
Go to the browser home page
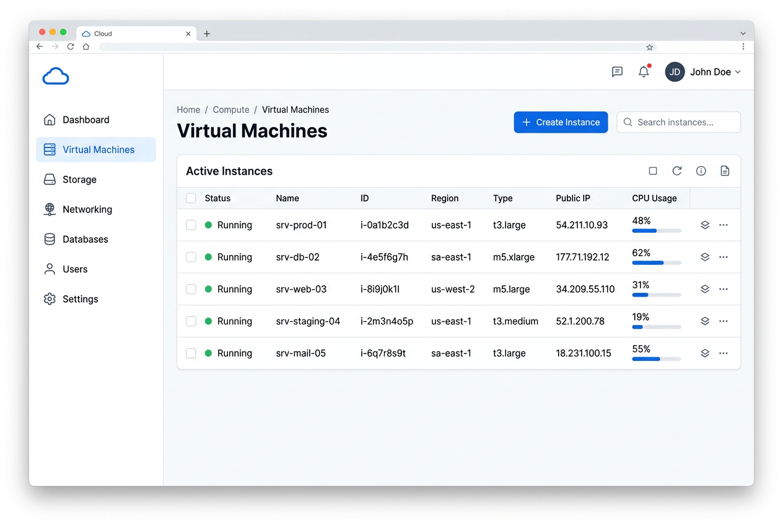coord(86,47)
